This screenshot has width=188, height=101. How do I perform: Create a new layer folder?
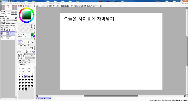(x=7, y=28)
